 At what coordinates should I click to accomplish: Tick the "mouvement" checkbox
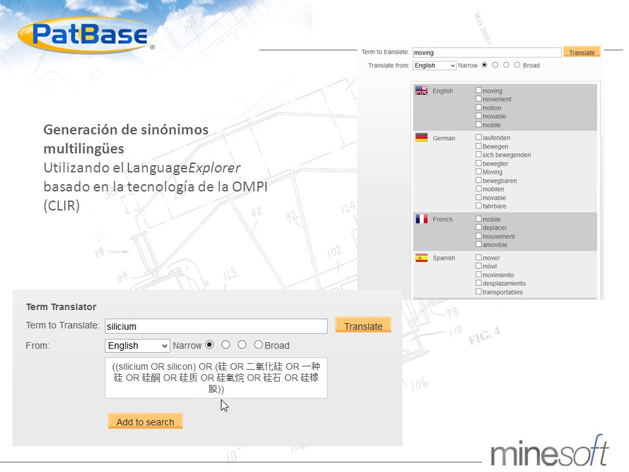click(478, 236)
